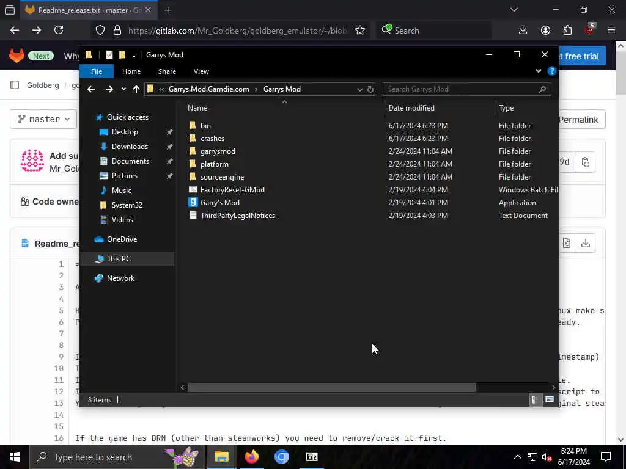The width and height of the screenshot is (626, 469).
Task: Download the Readme file from GitLab
Action: coord(585,243)
